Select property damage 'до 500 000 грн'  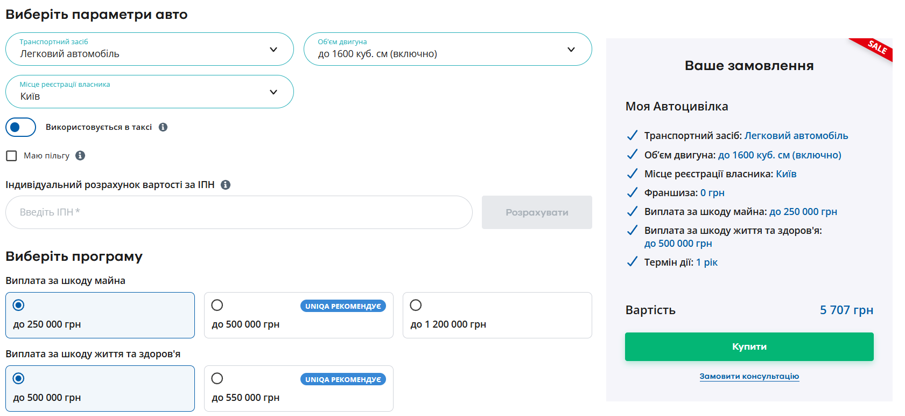tap(217, 306)
